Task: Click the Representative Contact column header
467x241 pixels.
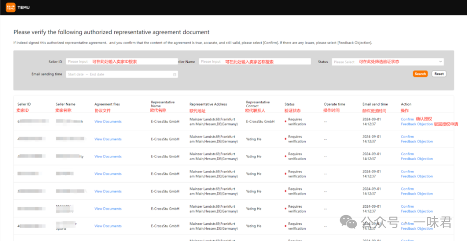Action: pos(258,104)
